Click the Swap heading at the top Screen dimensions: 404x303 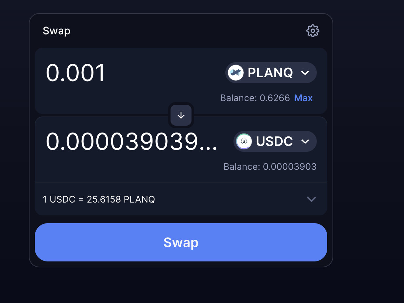[56, 31]
